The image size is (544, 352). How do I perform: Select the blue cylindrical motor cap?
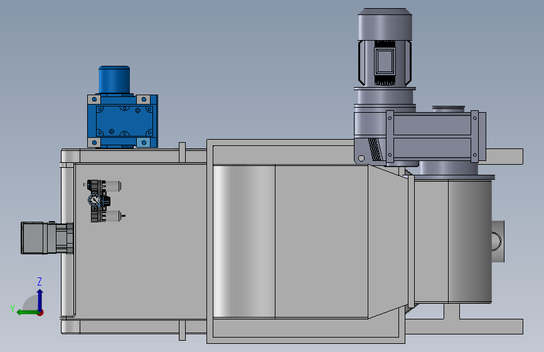click(x=114, y=80)
